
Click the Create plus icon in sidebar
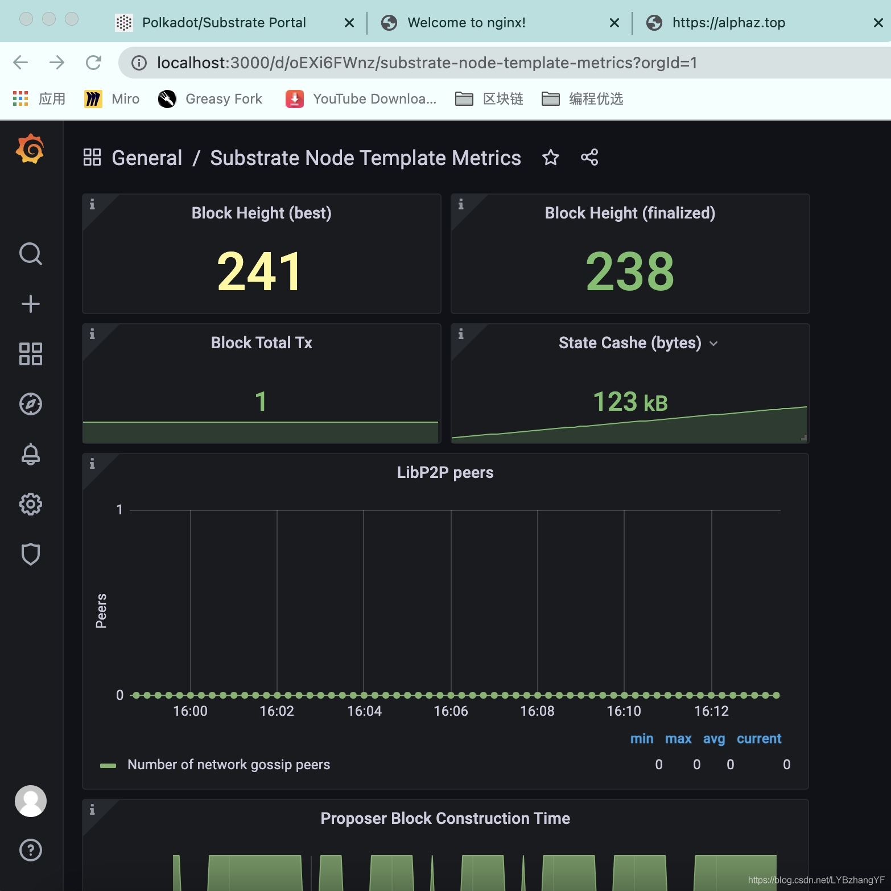pyautogui.click(x=31, y=304)
